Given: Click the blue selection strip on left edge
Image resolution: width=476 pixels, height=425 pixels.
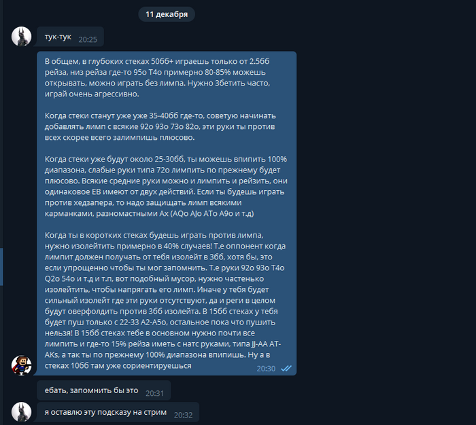Looking at the screenshot, I should (1, 267).
